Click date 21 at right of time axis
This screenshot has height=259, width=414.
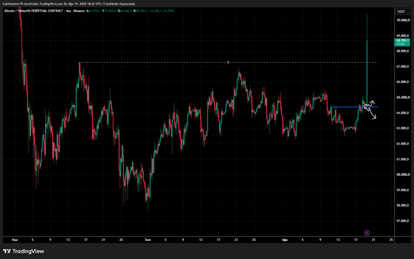[373, 240]
